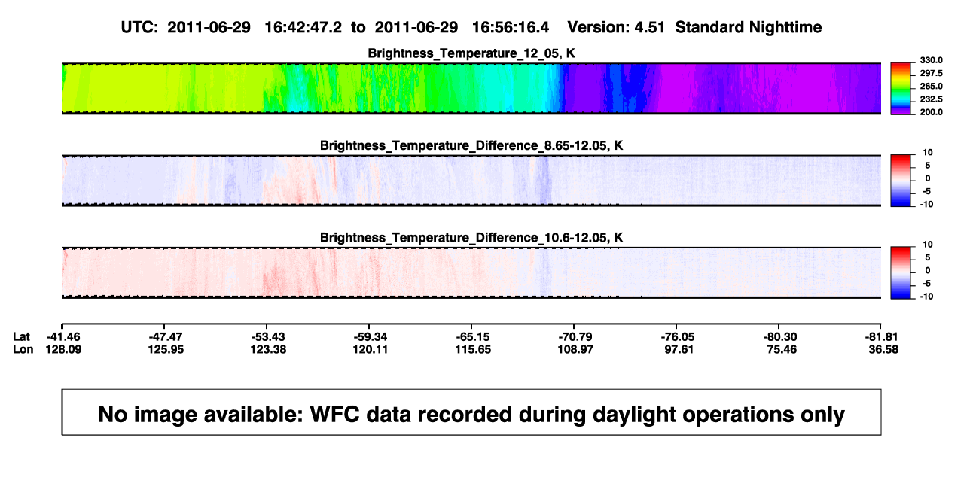Screen dimensions: 979x502
Task: Click latitude value -76.05
Action: tap(676, 336)
